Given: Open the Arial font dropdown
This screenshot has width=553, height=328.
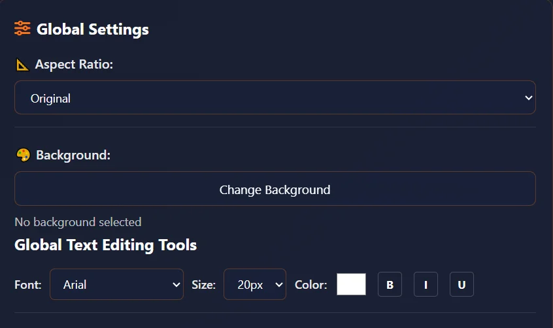Looking at the screenshot, I should (116, 284).
